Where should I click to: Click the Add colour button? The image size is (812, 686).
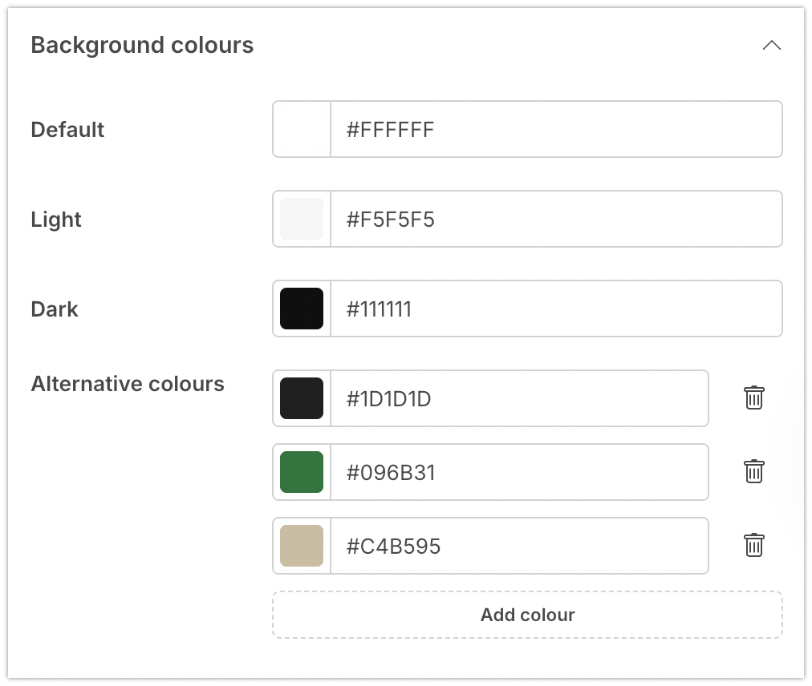[x=527, y=615]
